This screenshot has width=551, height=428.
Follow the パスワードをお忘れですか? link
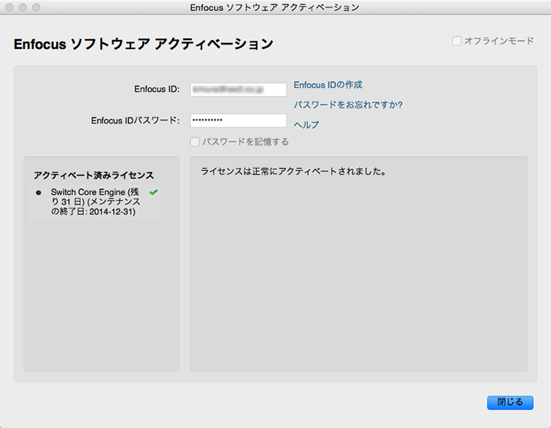pos(348,105)
